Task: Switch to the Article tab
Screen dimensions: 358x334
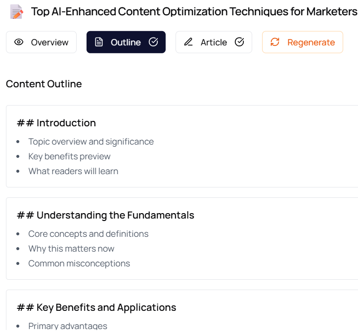Action: click(x=214, y=42)
